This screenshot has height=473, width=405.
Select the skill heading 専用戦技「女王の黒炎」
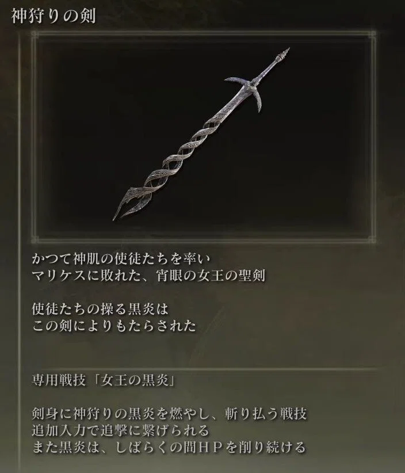pos(104,381)
